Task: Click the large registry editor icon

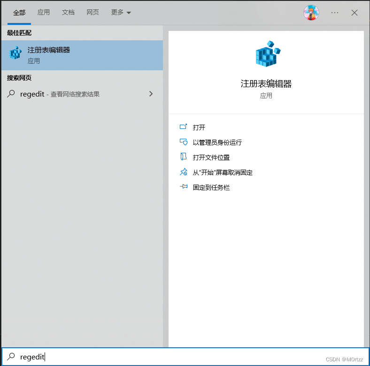Action: 268,54
